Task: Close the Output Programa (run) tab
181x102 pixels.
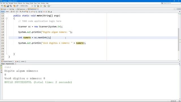Action: pyautogui.click(x=15, y=64)
